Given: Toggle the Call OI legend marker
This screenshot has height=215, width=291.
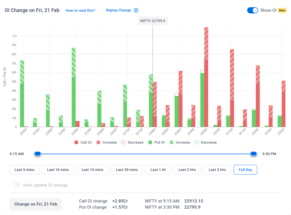Looking at the screenshot, I should (76, 142).
